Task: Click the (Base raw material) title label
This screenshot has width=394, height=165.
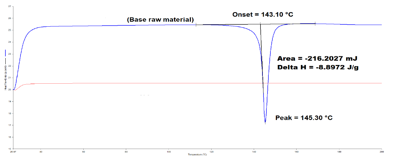Action: coord(160,20)
